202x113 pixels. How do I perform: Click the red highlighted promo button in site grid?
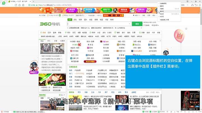pos(90,61)
